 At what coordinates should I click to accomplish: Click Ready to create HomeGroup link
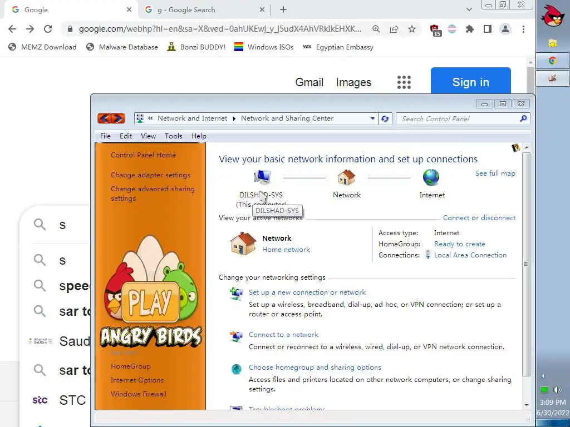(459, 244)
